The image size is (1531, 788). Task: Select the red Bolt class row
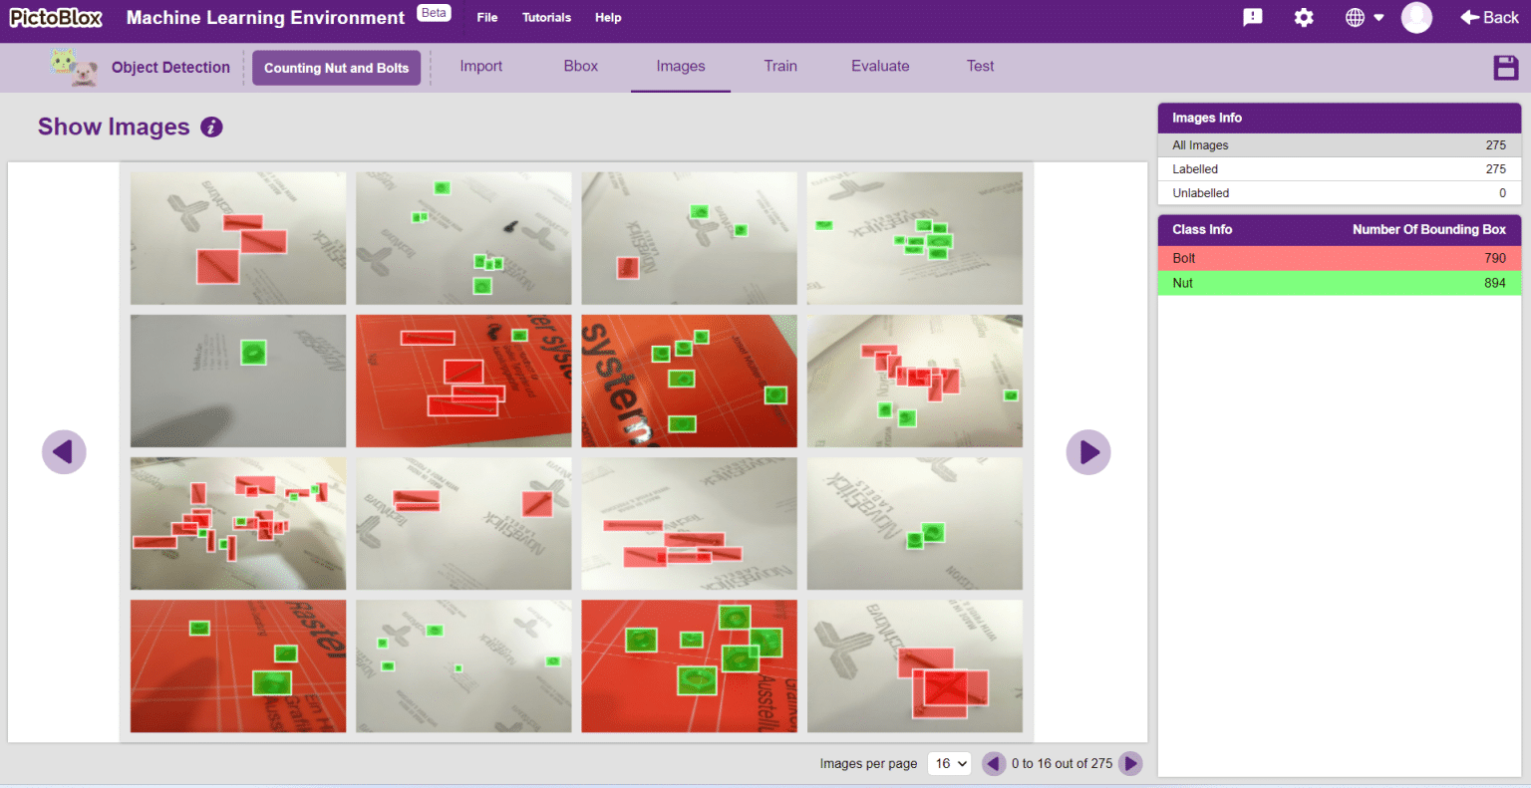coord(1339,258)
